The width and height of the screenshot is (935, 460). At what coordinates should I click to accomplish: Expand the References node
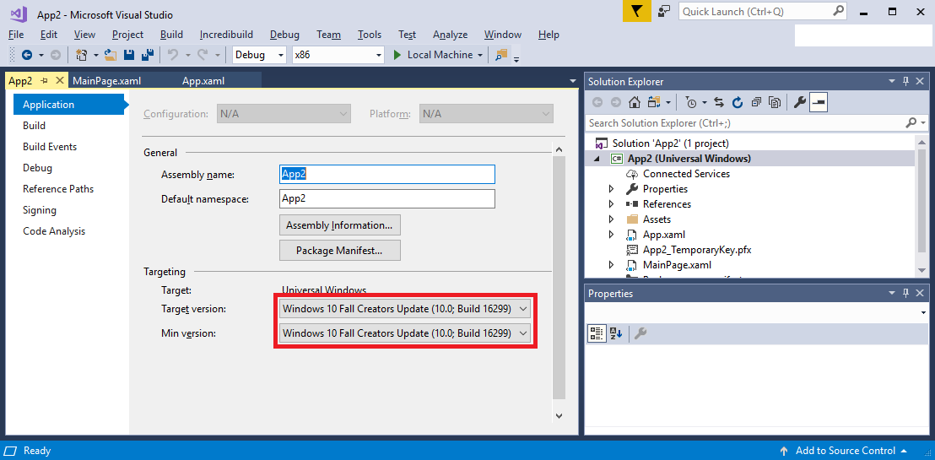611,204
